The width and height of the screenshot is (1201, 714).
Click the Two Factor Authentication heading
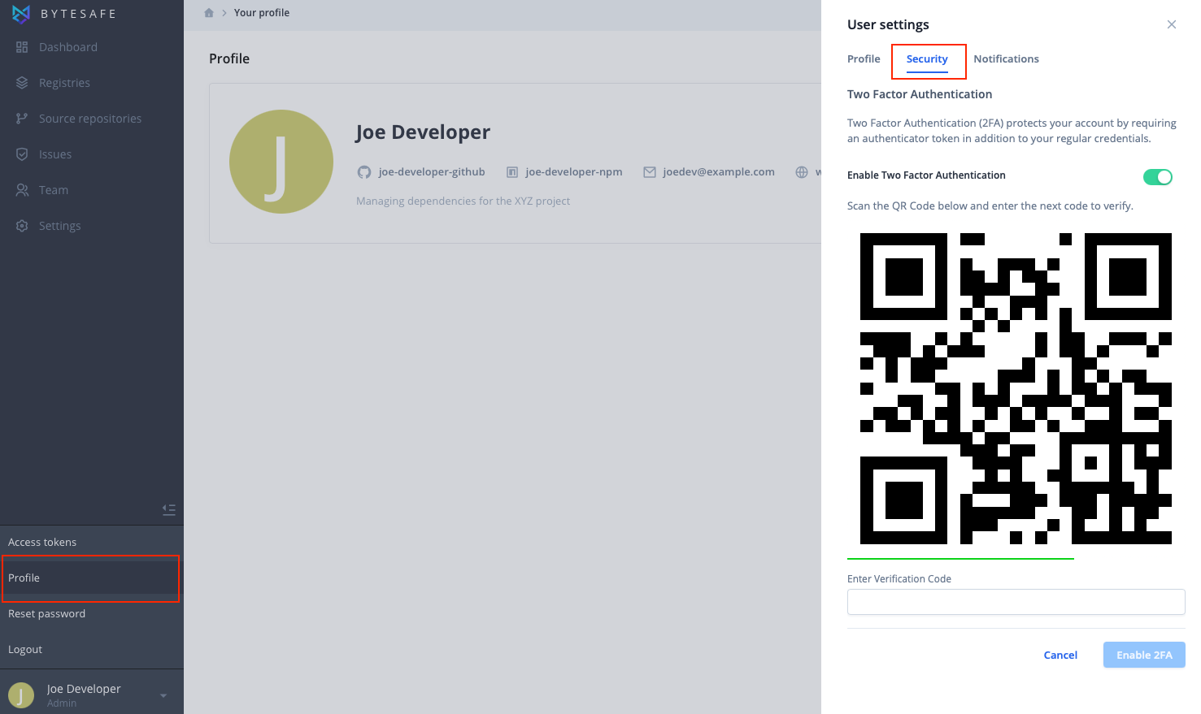[920, 94]
